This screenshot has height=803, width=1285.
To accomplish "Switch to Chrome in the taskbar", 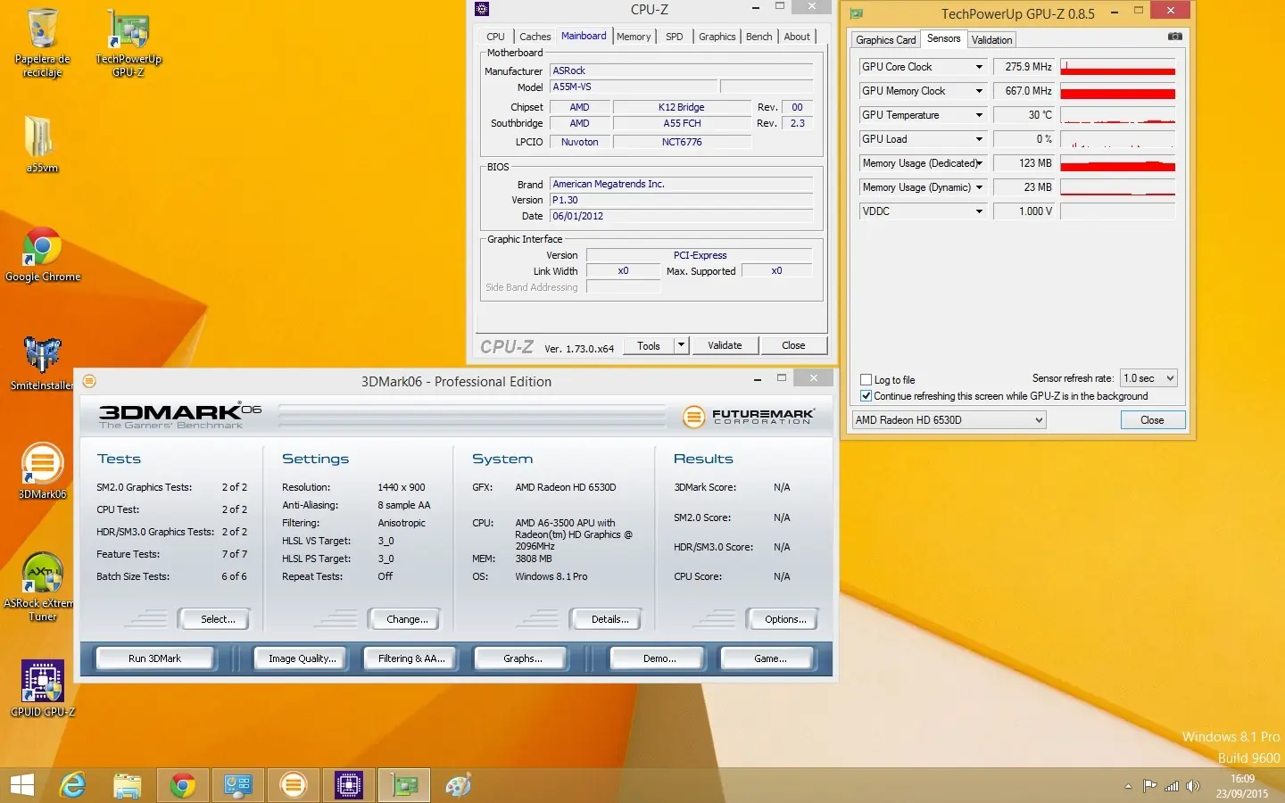I will (x=183, y=785).
